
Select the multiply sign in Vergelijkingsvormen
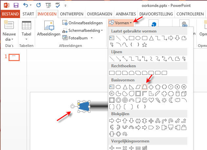[x=125, y=148]
